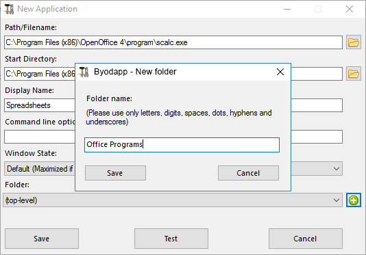Viewport: 366px width, 255px height.
Task: Click the Test button
Action: tap(171, 239)
